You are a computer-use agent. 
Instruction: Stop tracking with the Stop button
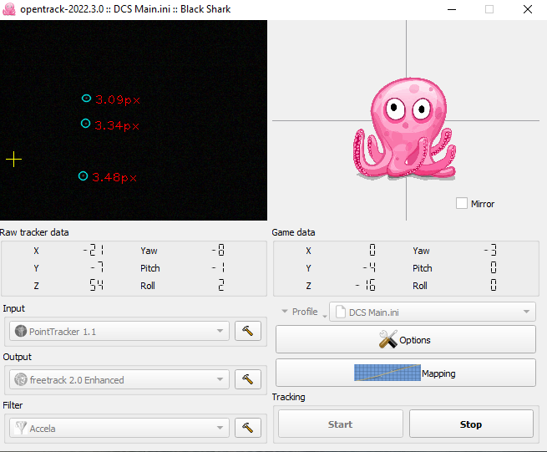(x=471, y=424)
